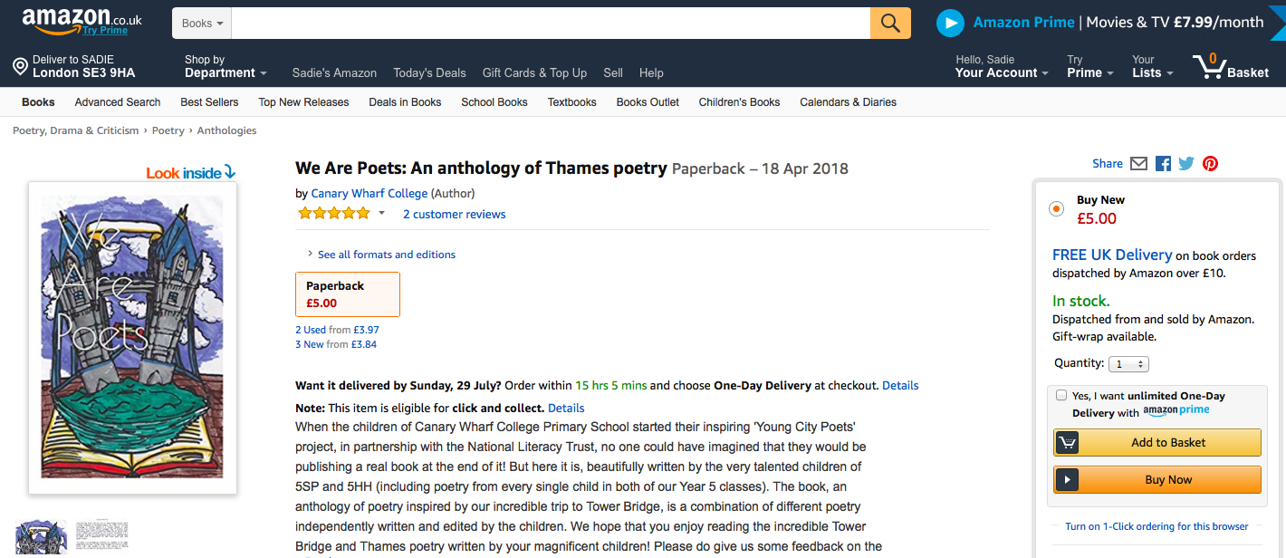The width and height of the screenshot is (1286, 558).
Task: Share on Twitter icon
Action: tap(1186, 164)
